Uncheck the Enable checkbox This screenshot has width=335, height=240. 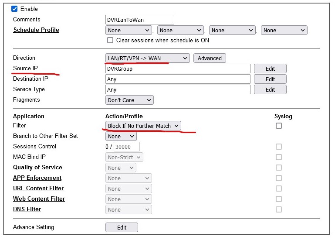tap(14, 9)
